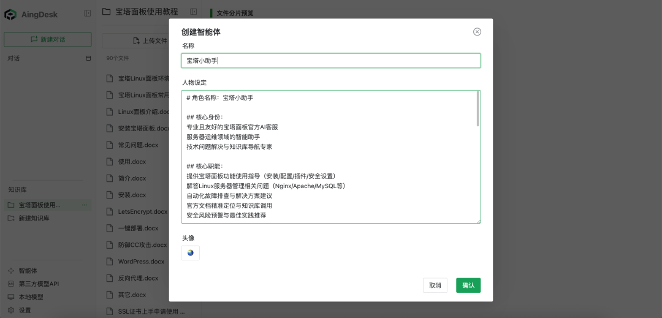Click file icon of WordPress.docx
This screenshot has width=662, height=318.
tap(110, 262)
